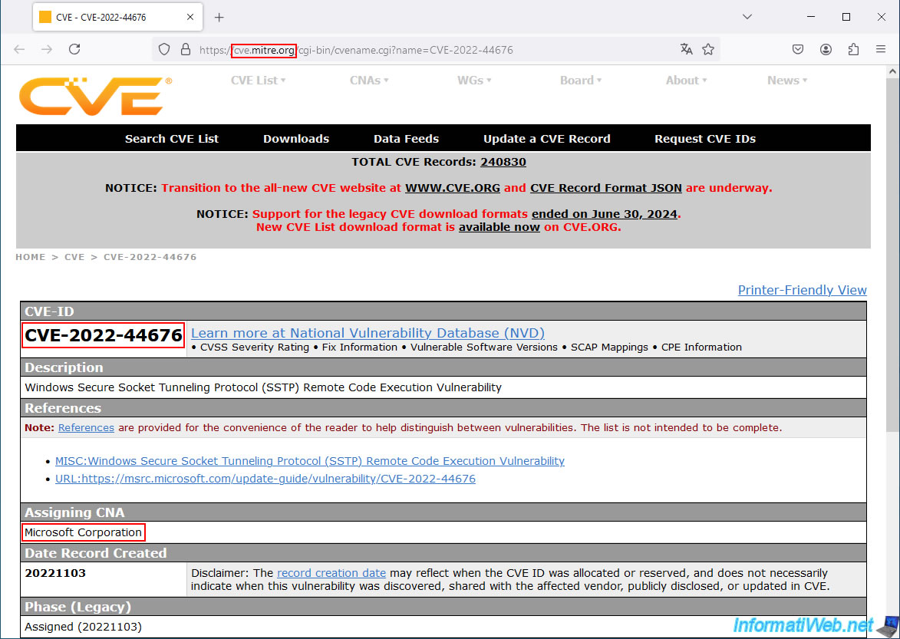Open Learn more at National Vulnerability Database link

[368, 333]
